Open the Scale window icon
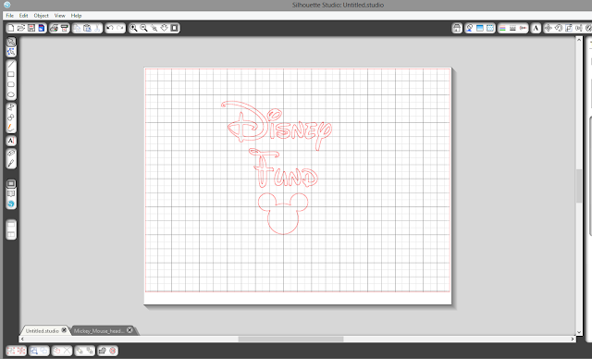Viewport: 592px width, 359px height. tap(569, 28)
